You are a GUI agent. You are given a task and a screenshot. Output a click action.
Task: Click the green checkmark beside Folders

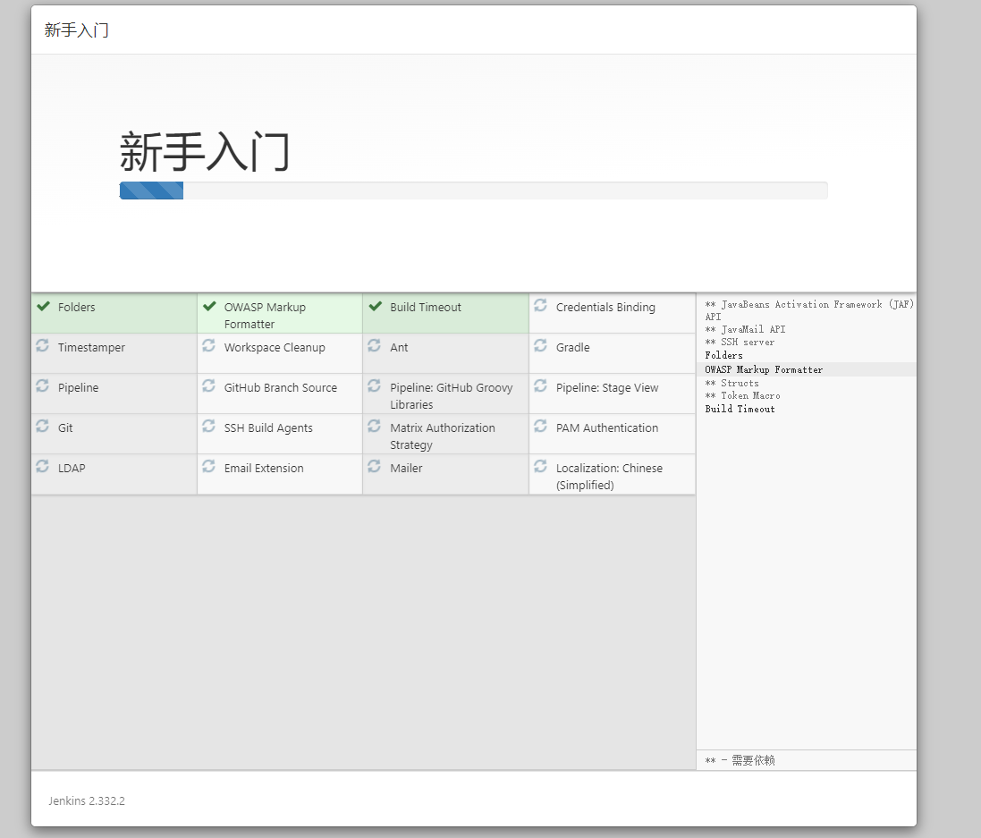(43, 307)
